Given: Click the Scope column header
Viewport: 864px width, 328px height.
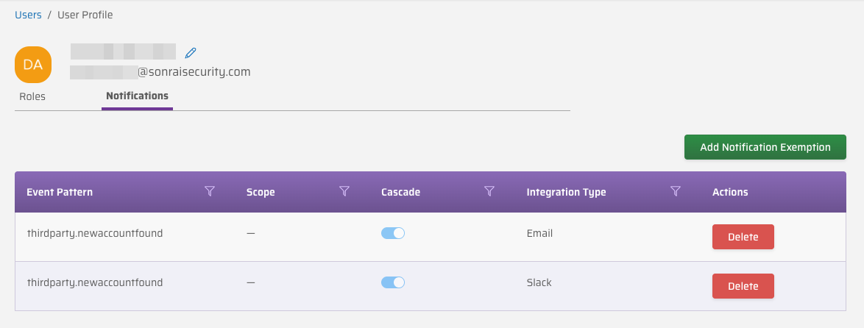Looking at the screenshot, I should click(x=261, y=192).
